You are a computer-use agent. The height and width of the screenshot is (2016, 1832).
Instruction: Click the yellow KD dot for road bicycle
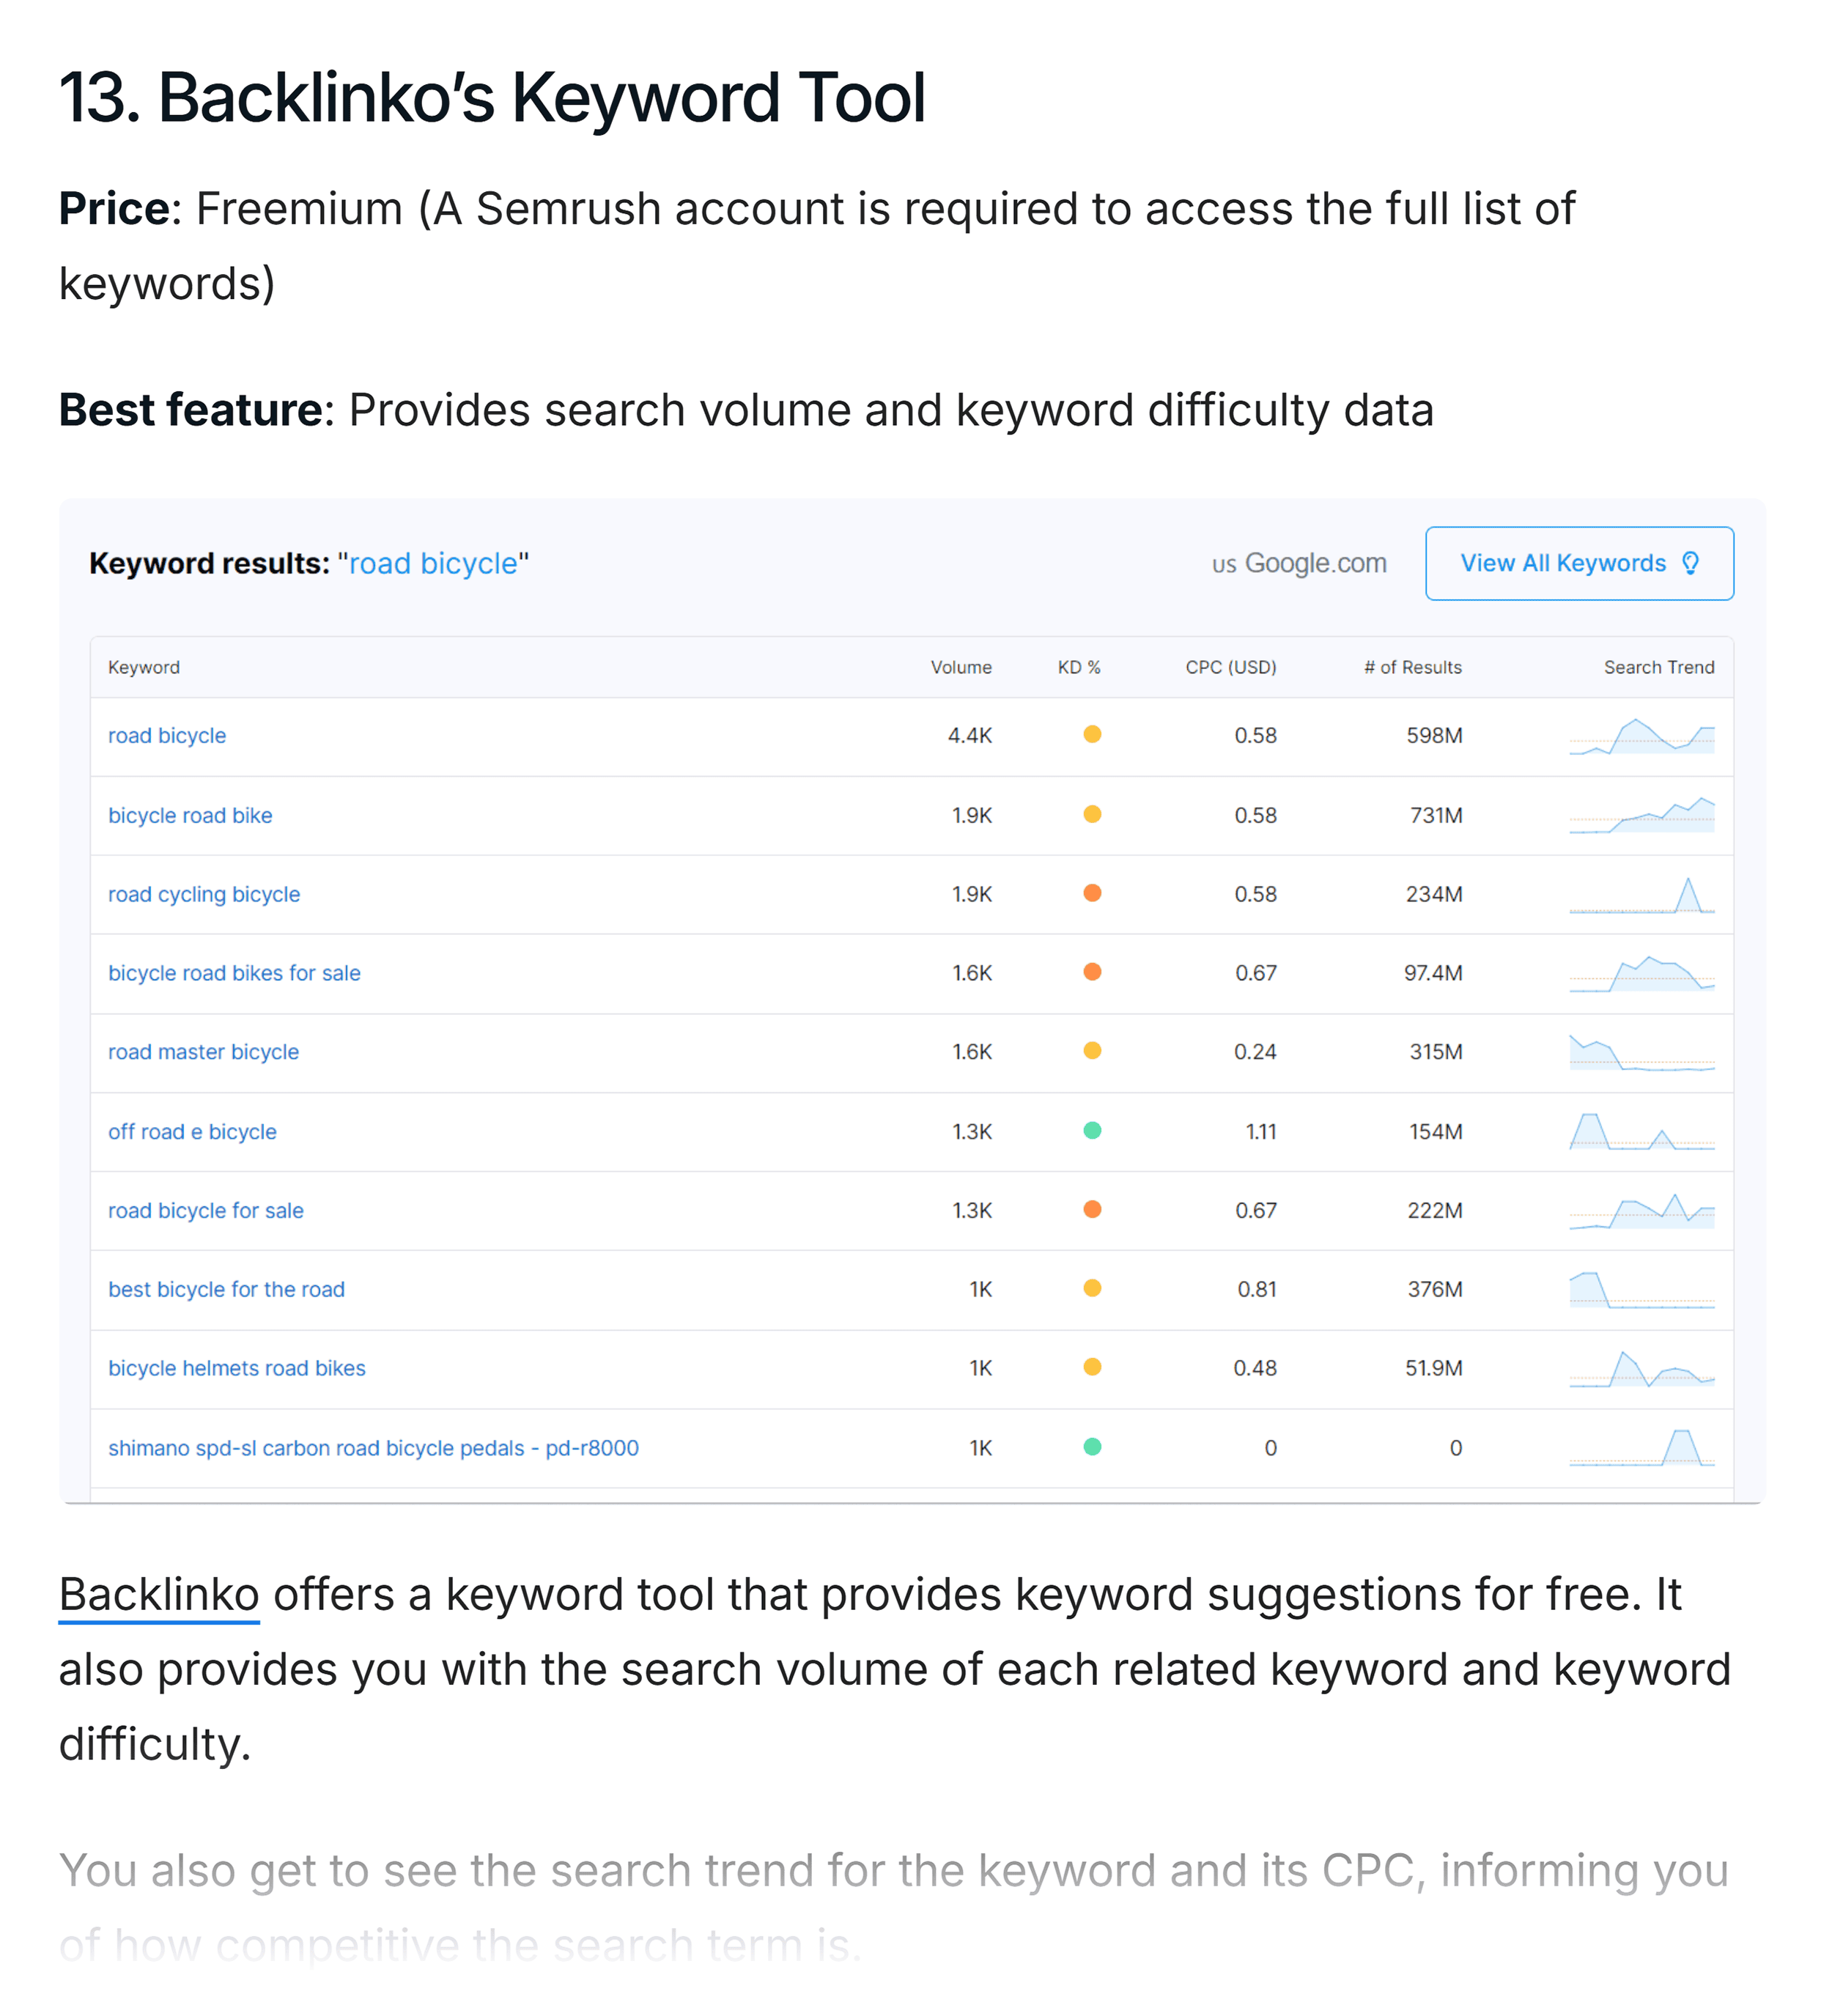click(1093, 734)
